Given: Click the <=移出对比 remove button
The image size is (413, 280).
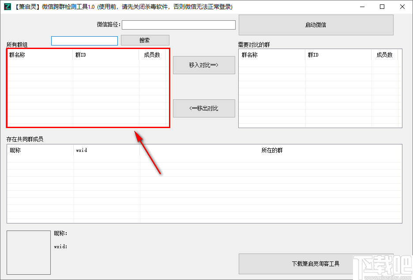Looking at the screenshot, I should point(204,108).
